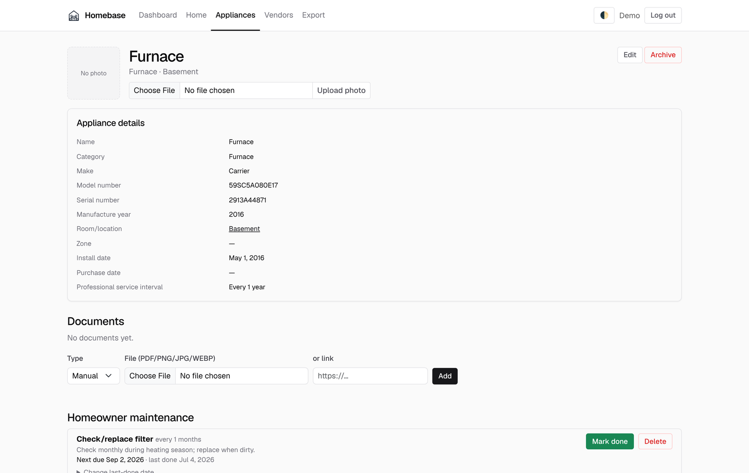This screenshot has height=473, width=749.
Task: Click the 2016 manufacture year value
Action: click(x=236, y=215)
